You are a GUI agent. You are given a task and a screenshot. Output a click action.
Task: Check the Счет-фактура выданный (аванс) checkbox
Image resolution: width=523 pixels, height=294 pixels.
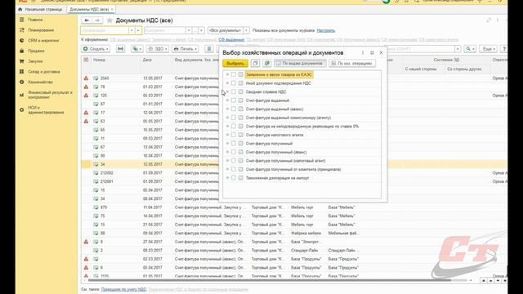[234, 109]
